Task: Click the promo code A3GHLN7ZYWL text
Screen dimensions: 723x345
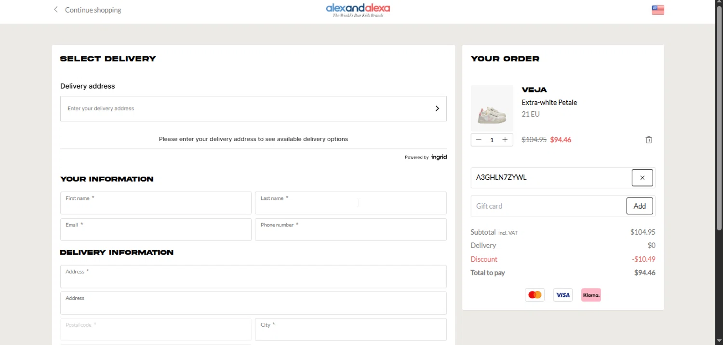Action: (x=501, y=177)
